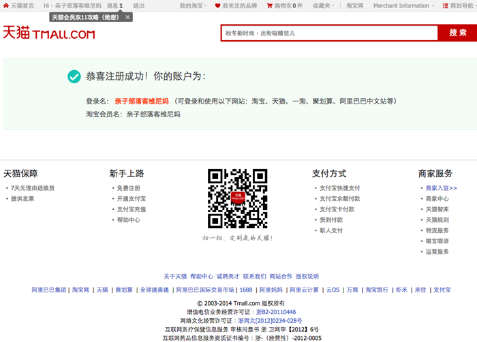Screen dimensions: 477x342
Task: Open 喵言喵语 link
Action: 437,241
